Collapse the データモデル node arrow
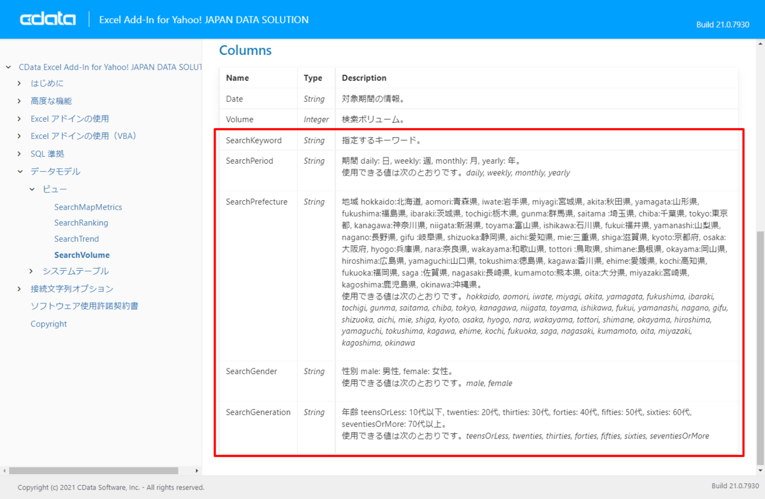Screen dimensions: 765x499 [x=20, y=171]
